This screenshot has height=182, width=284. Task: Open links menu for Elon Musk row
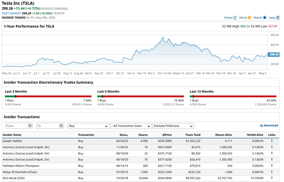click(x=272, y=179)
